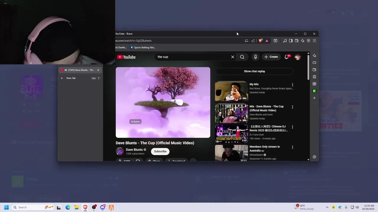
Task: Open green Kick shortcut in sidebar
Action: [x=315, y=91]
